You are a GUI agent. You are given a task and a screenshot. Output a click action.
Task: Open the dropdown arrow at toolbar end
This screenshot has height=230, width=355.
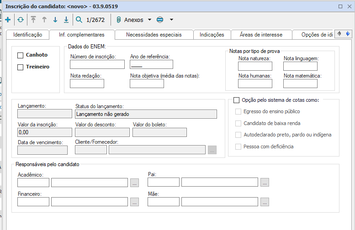(x=171, y=20)
